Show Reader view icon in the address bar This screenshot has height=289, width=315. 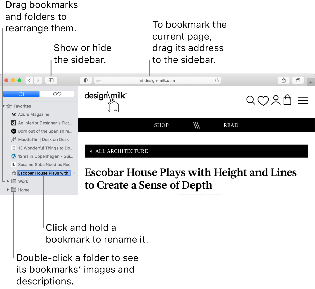pos(99,80)
